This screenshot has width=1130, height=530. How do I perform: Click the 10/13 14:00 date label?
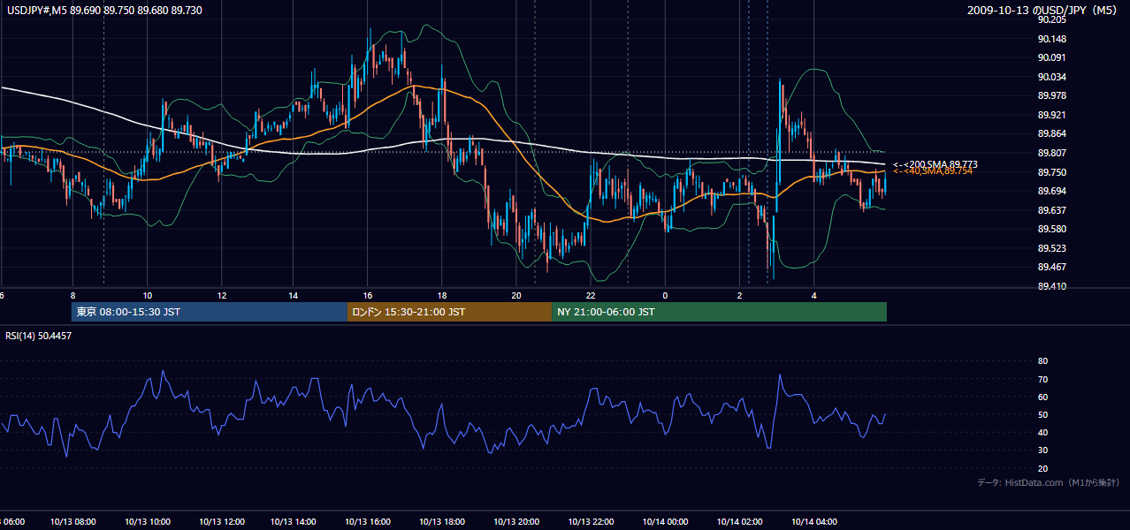[294, 522]
